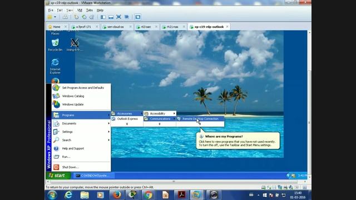
Task: Expand the Search submenu arrow
Action: (109, 140)
